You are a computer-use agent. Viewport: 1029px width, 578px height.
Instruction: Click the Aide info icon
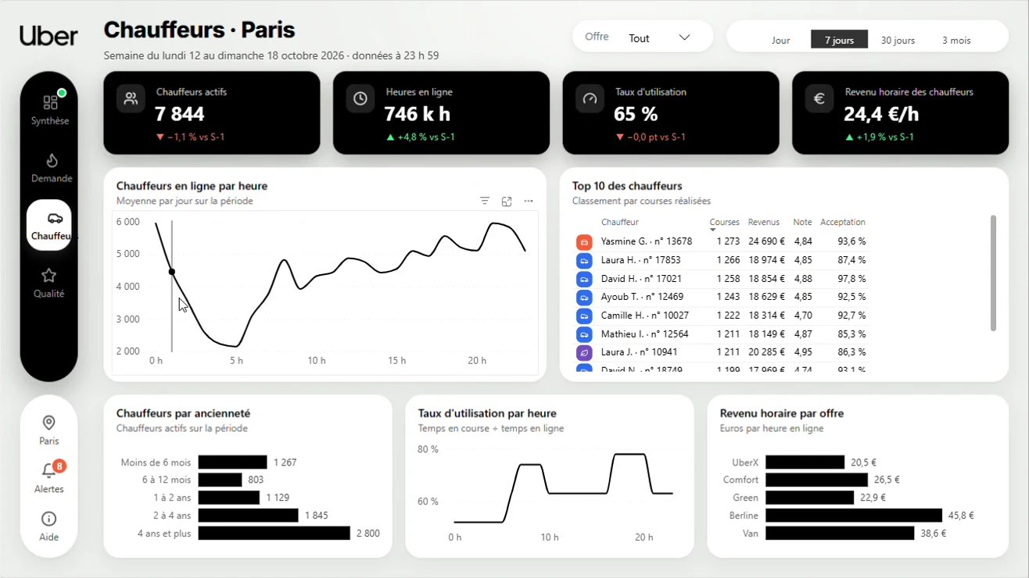click(48, 519)
